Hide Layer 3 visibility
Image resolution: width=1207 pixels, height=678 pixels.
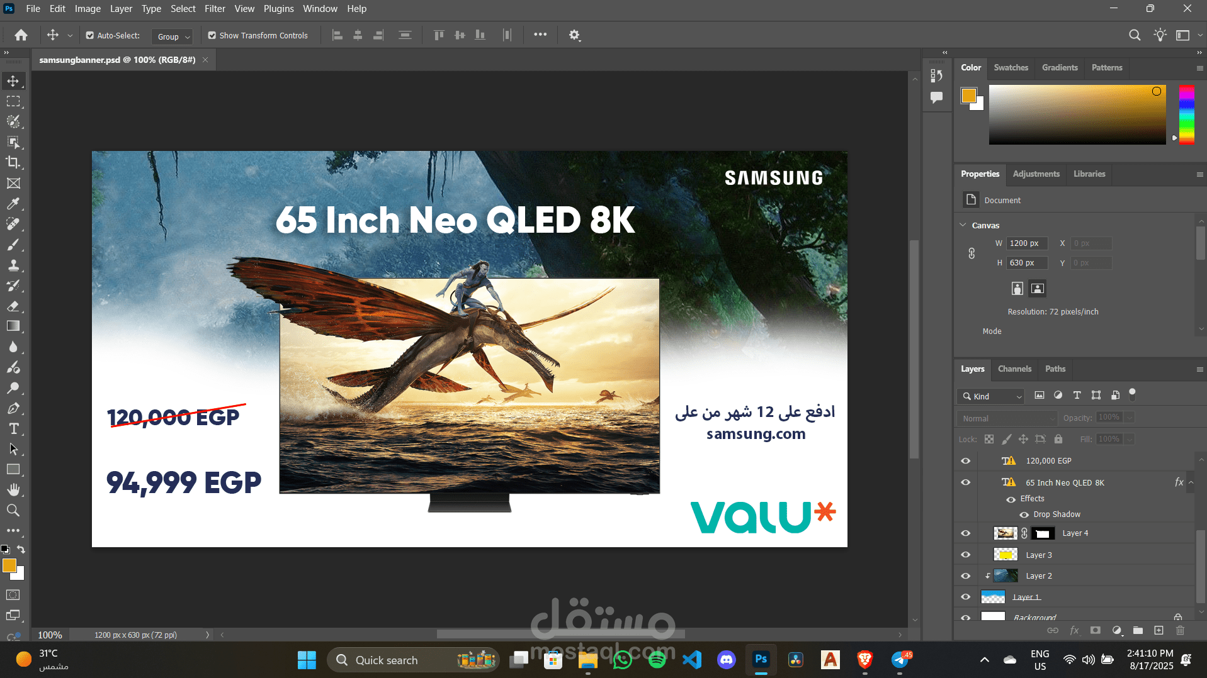[x=965, y=555]
